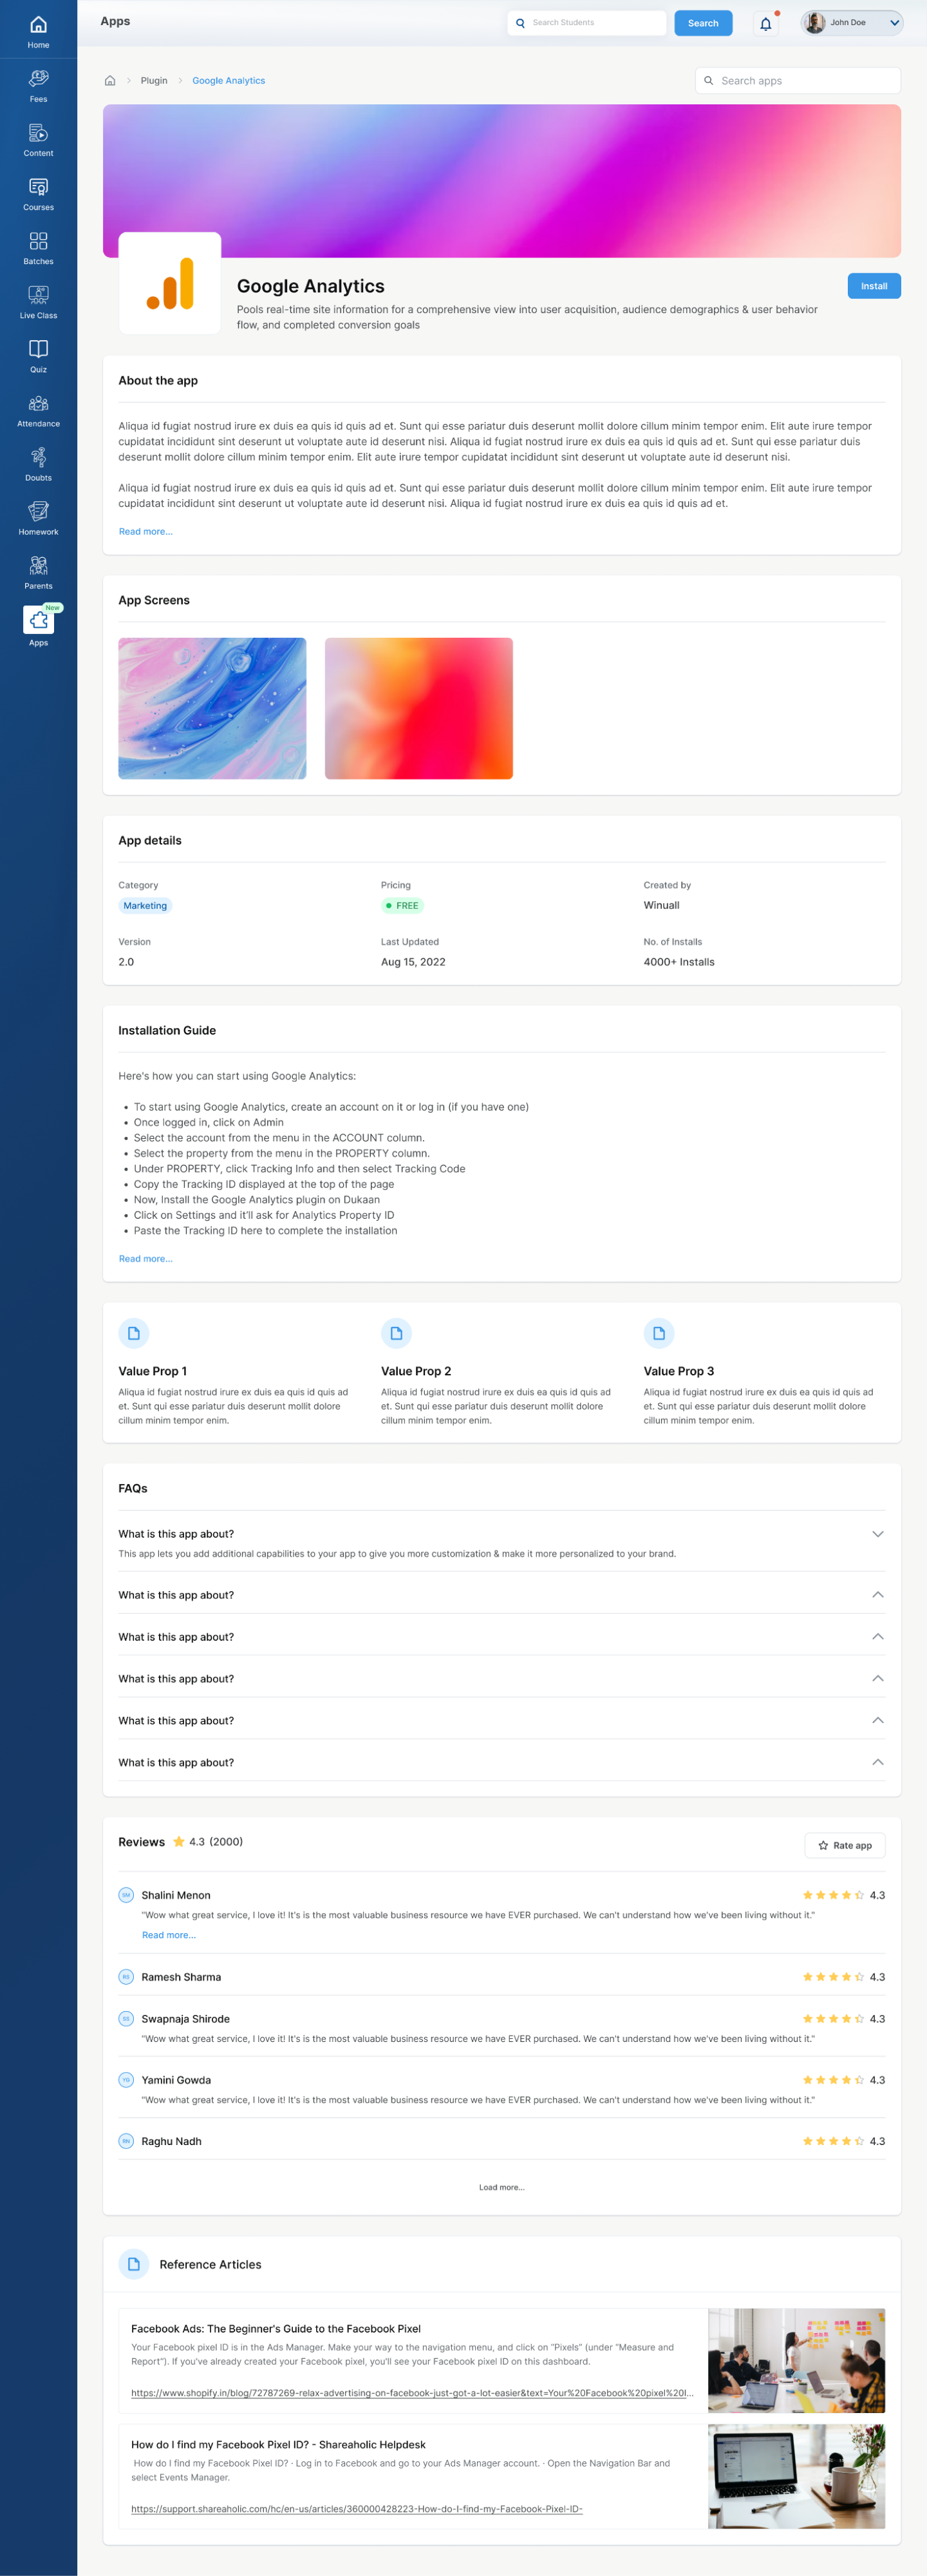Click Ramesh Sharma's avatar icon

coord(126,1976)
